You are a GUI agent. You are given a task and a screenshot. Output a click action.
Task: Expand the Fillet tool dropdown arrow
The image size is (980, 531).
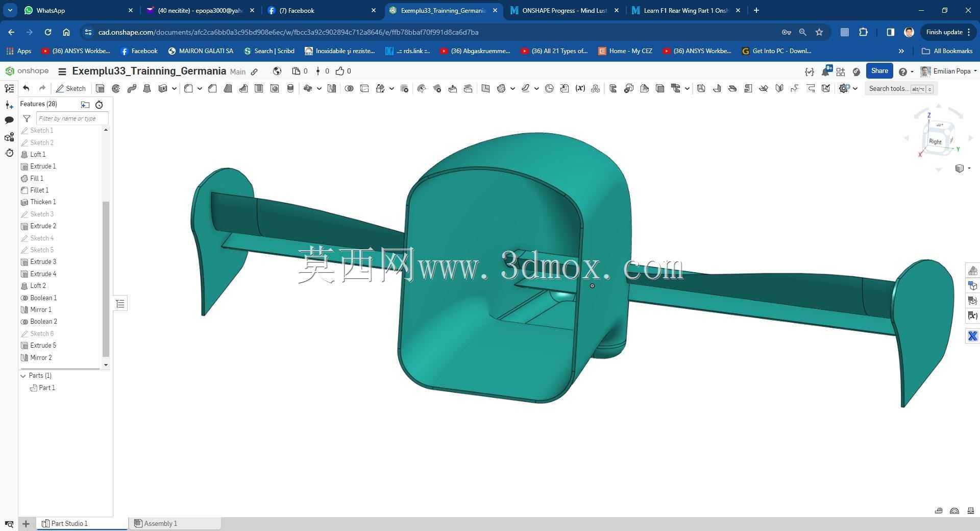coord(200,88)
